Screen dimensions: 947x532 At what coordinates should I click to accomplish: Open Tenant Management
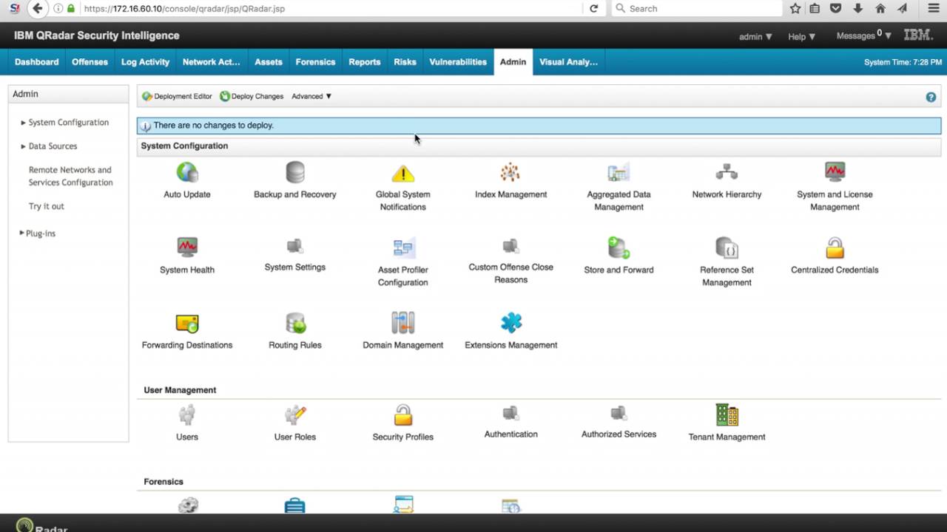pyautogui.click(x=727, y=423)
